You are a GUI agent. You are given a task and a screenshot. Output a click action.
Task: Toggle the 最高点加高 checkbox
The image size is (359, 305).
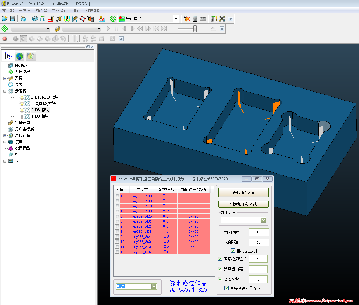click(x=220, y=269)
